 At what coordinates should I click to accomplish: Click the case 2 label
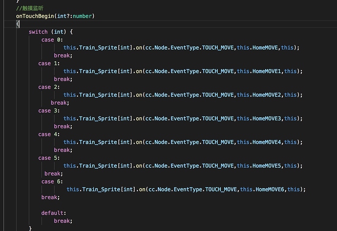point(49,87)
